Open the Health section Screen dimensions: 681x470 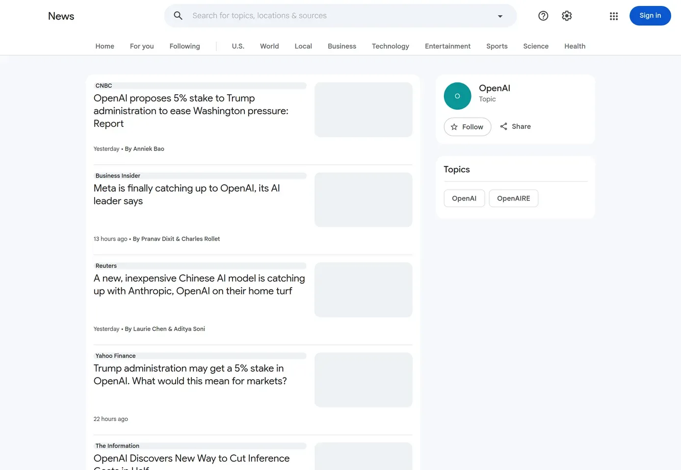tap(575, 46)
